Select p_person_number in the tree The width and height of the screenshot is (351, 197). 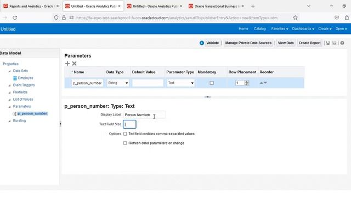point(32,113)
